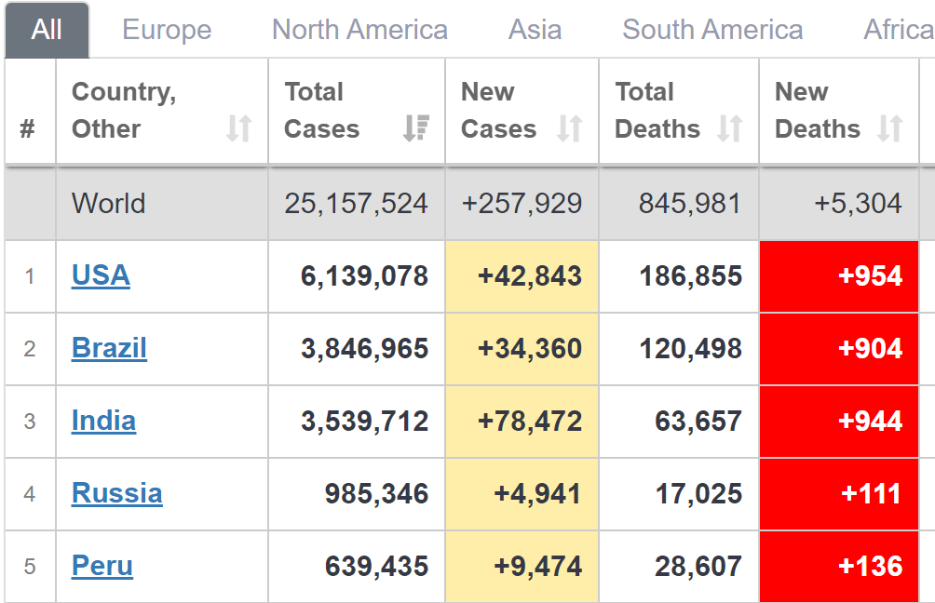Select India total cases 3,539,712
Screen dimensions: 935x603
pos(364,422)
